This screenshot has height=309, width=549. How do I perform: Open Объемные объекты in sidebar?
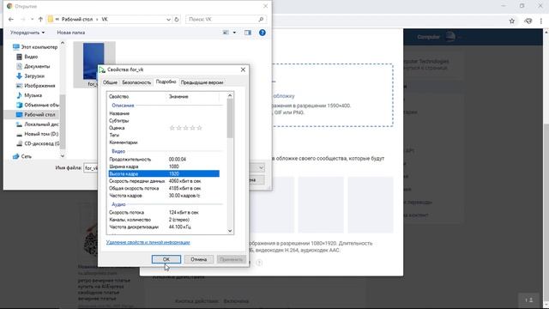tap(38, 105)
